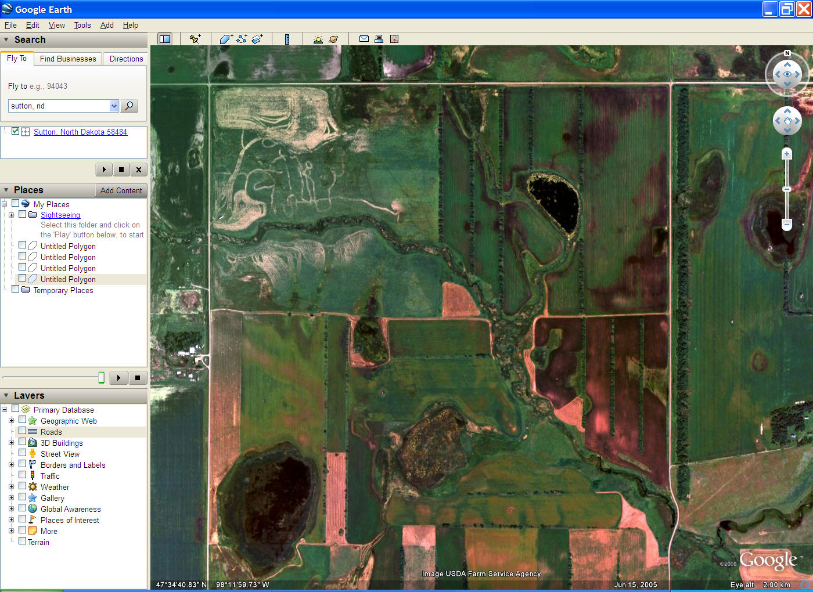Image resolution: width=813 pixels, height=592 pixels.
Task: Expand the Geographic Web layer
Action: coord(12,421)
